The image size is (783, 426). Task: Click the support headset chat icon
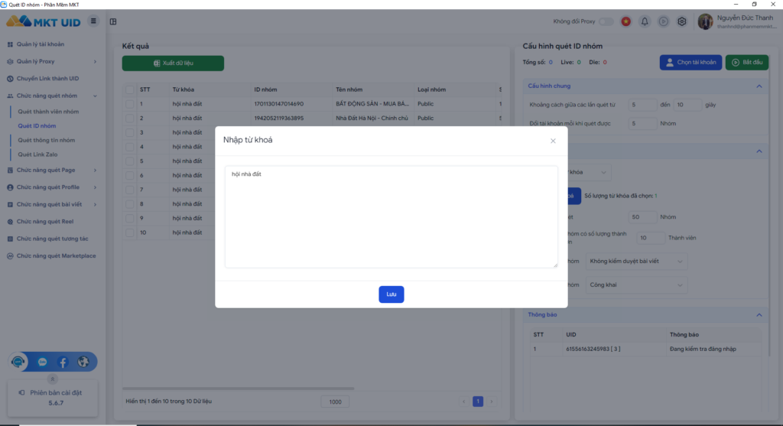pos(21,362)
